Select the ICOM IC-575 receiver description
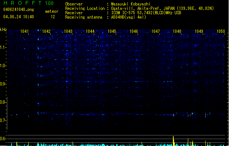The width and height of the screenshot is (229, 146). click(x=146, y=13)
